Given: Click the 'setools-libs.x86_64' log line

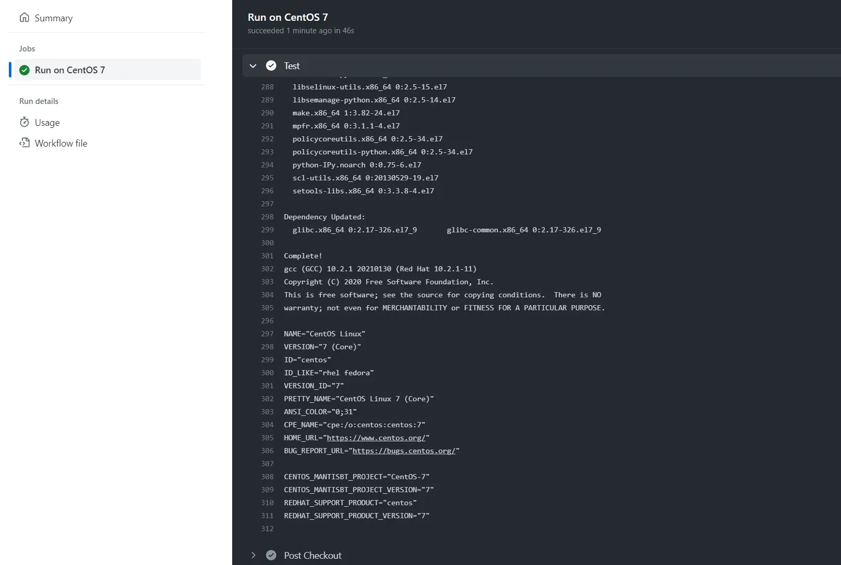Looking at the screenshot, I should click(364, 191).
